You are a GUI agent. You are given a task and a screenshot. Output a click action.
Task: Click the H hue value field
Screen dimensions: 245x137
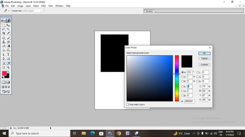coord(190,72)
